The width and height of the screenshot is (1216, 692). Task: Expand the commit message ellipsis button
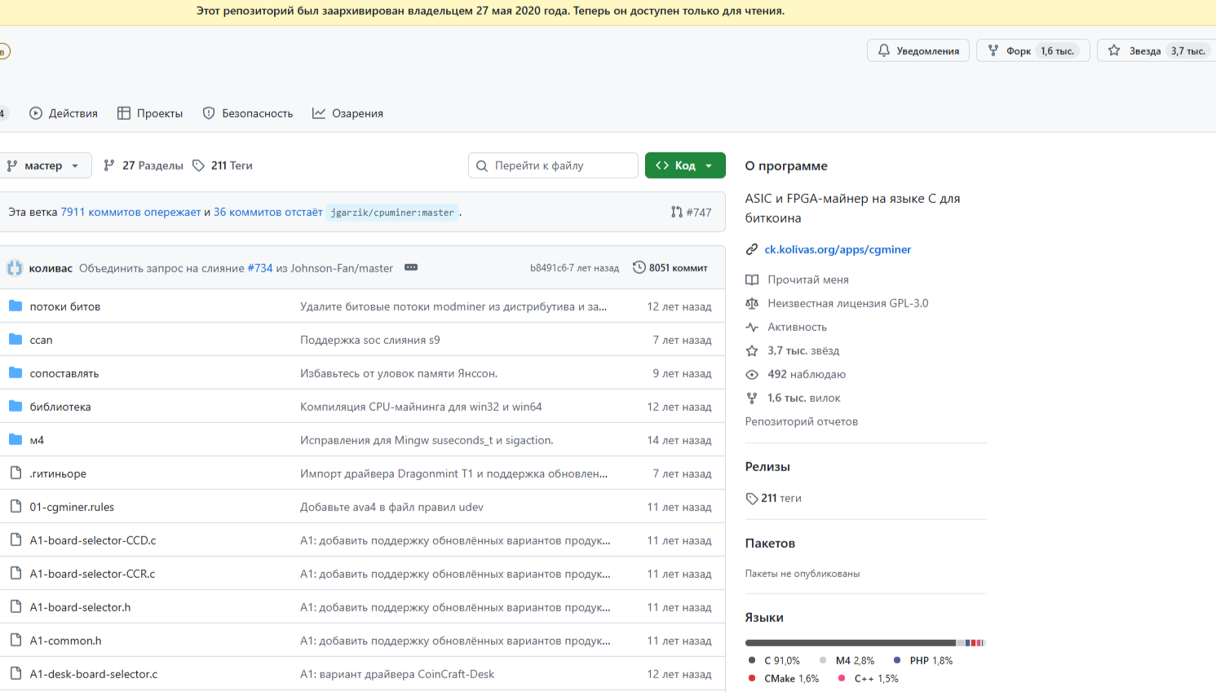click(411, 267)
